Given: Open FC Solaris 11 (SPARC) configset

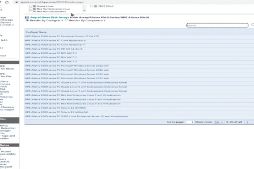Looking at the screenshot, I should (x=56, y=108).
